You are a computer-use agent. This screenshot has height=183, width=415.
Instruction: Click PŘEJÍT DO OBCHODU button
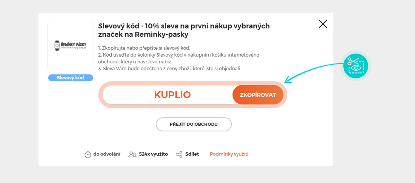194,124
